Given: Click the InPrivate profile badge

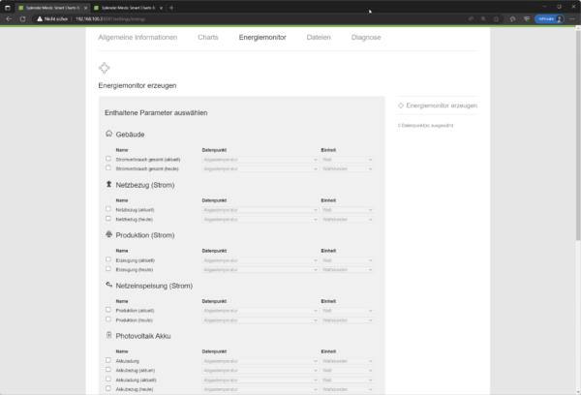Looking at the screenshot, I should [549, 19].
